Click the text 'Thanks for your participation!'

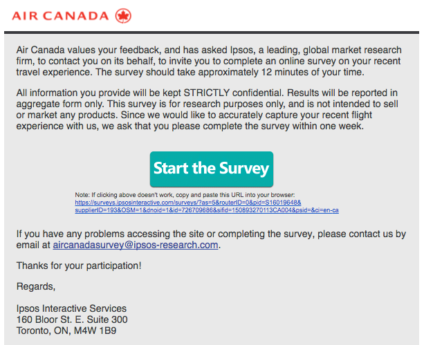(x=79, y=265)
